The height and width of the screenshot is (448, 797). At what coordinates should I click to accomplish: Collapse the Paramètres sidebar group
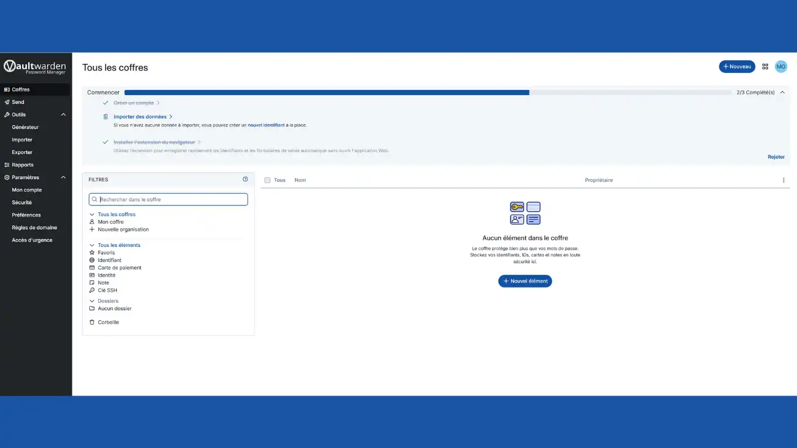point(64,177)
